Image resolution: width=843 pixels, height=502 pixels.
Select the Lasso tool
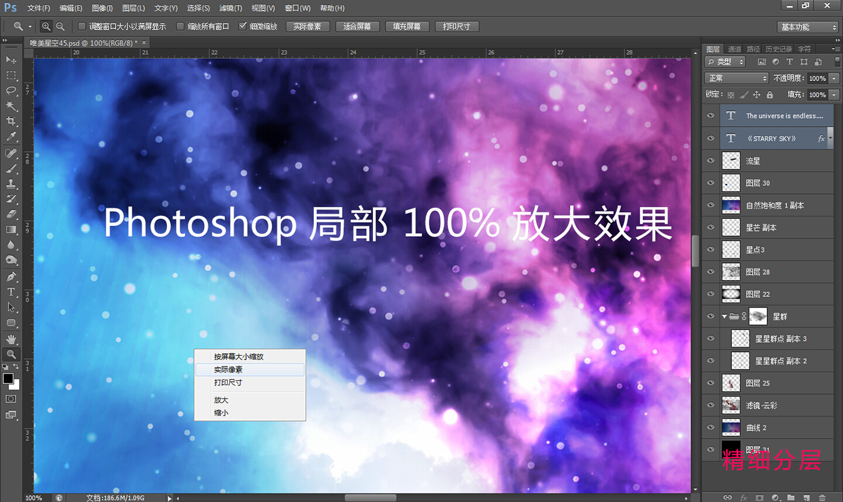11,90
